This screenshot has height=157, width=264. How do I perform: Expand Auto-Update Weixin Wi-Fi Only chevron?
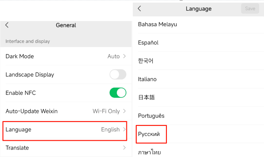[124, 111]
